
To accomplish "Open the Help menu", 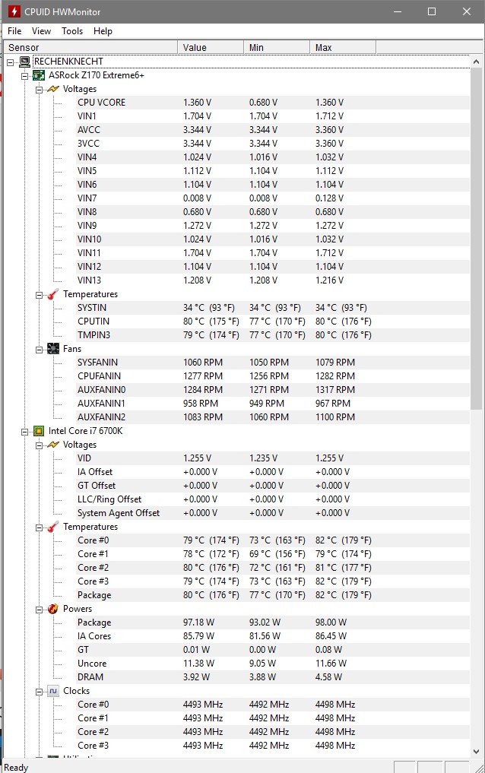I will point(103,31).
